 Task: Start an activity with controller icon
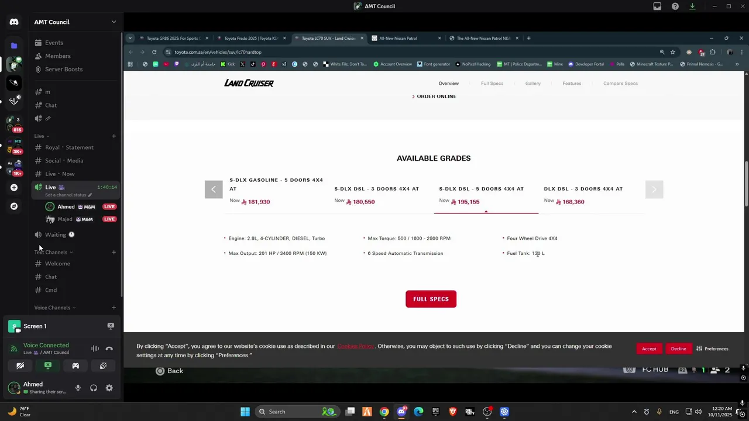[x=75, y=366]
